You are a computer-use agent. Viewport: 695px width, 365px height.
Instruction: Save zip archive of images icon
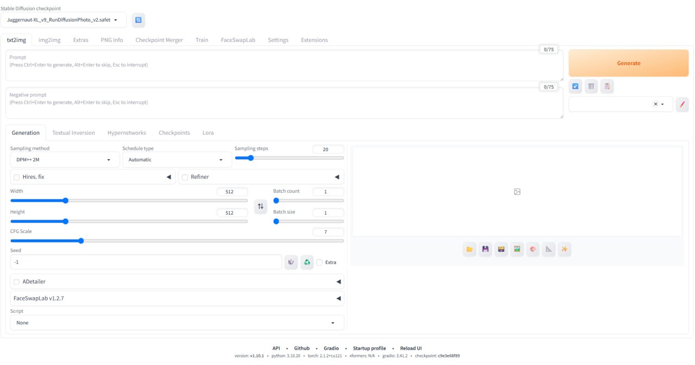(x=501, y=249)
